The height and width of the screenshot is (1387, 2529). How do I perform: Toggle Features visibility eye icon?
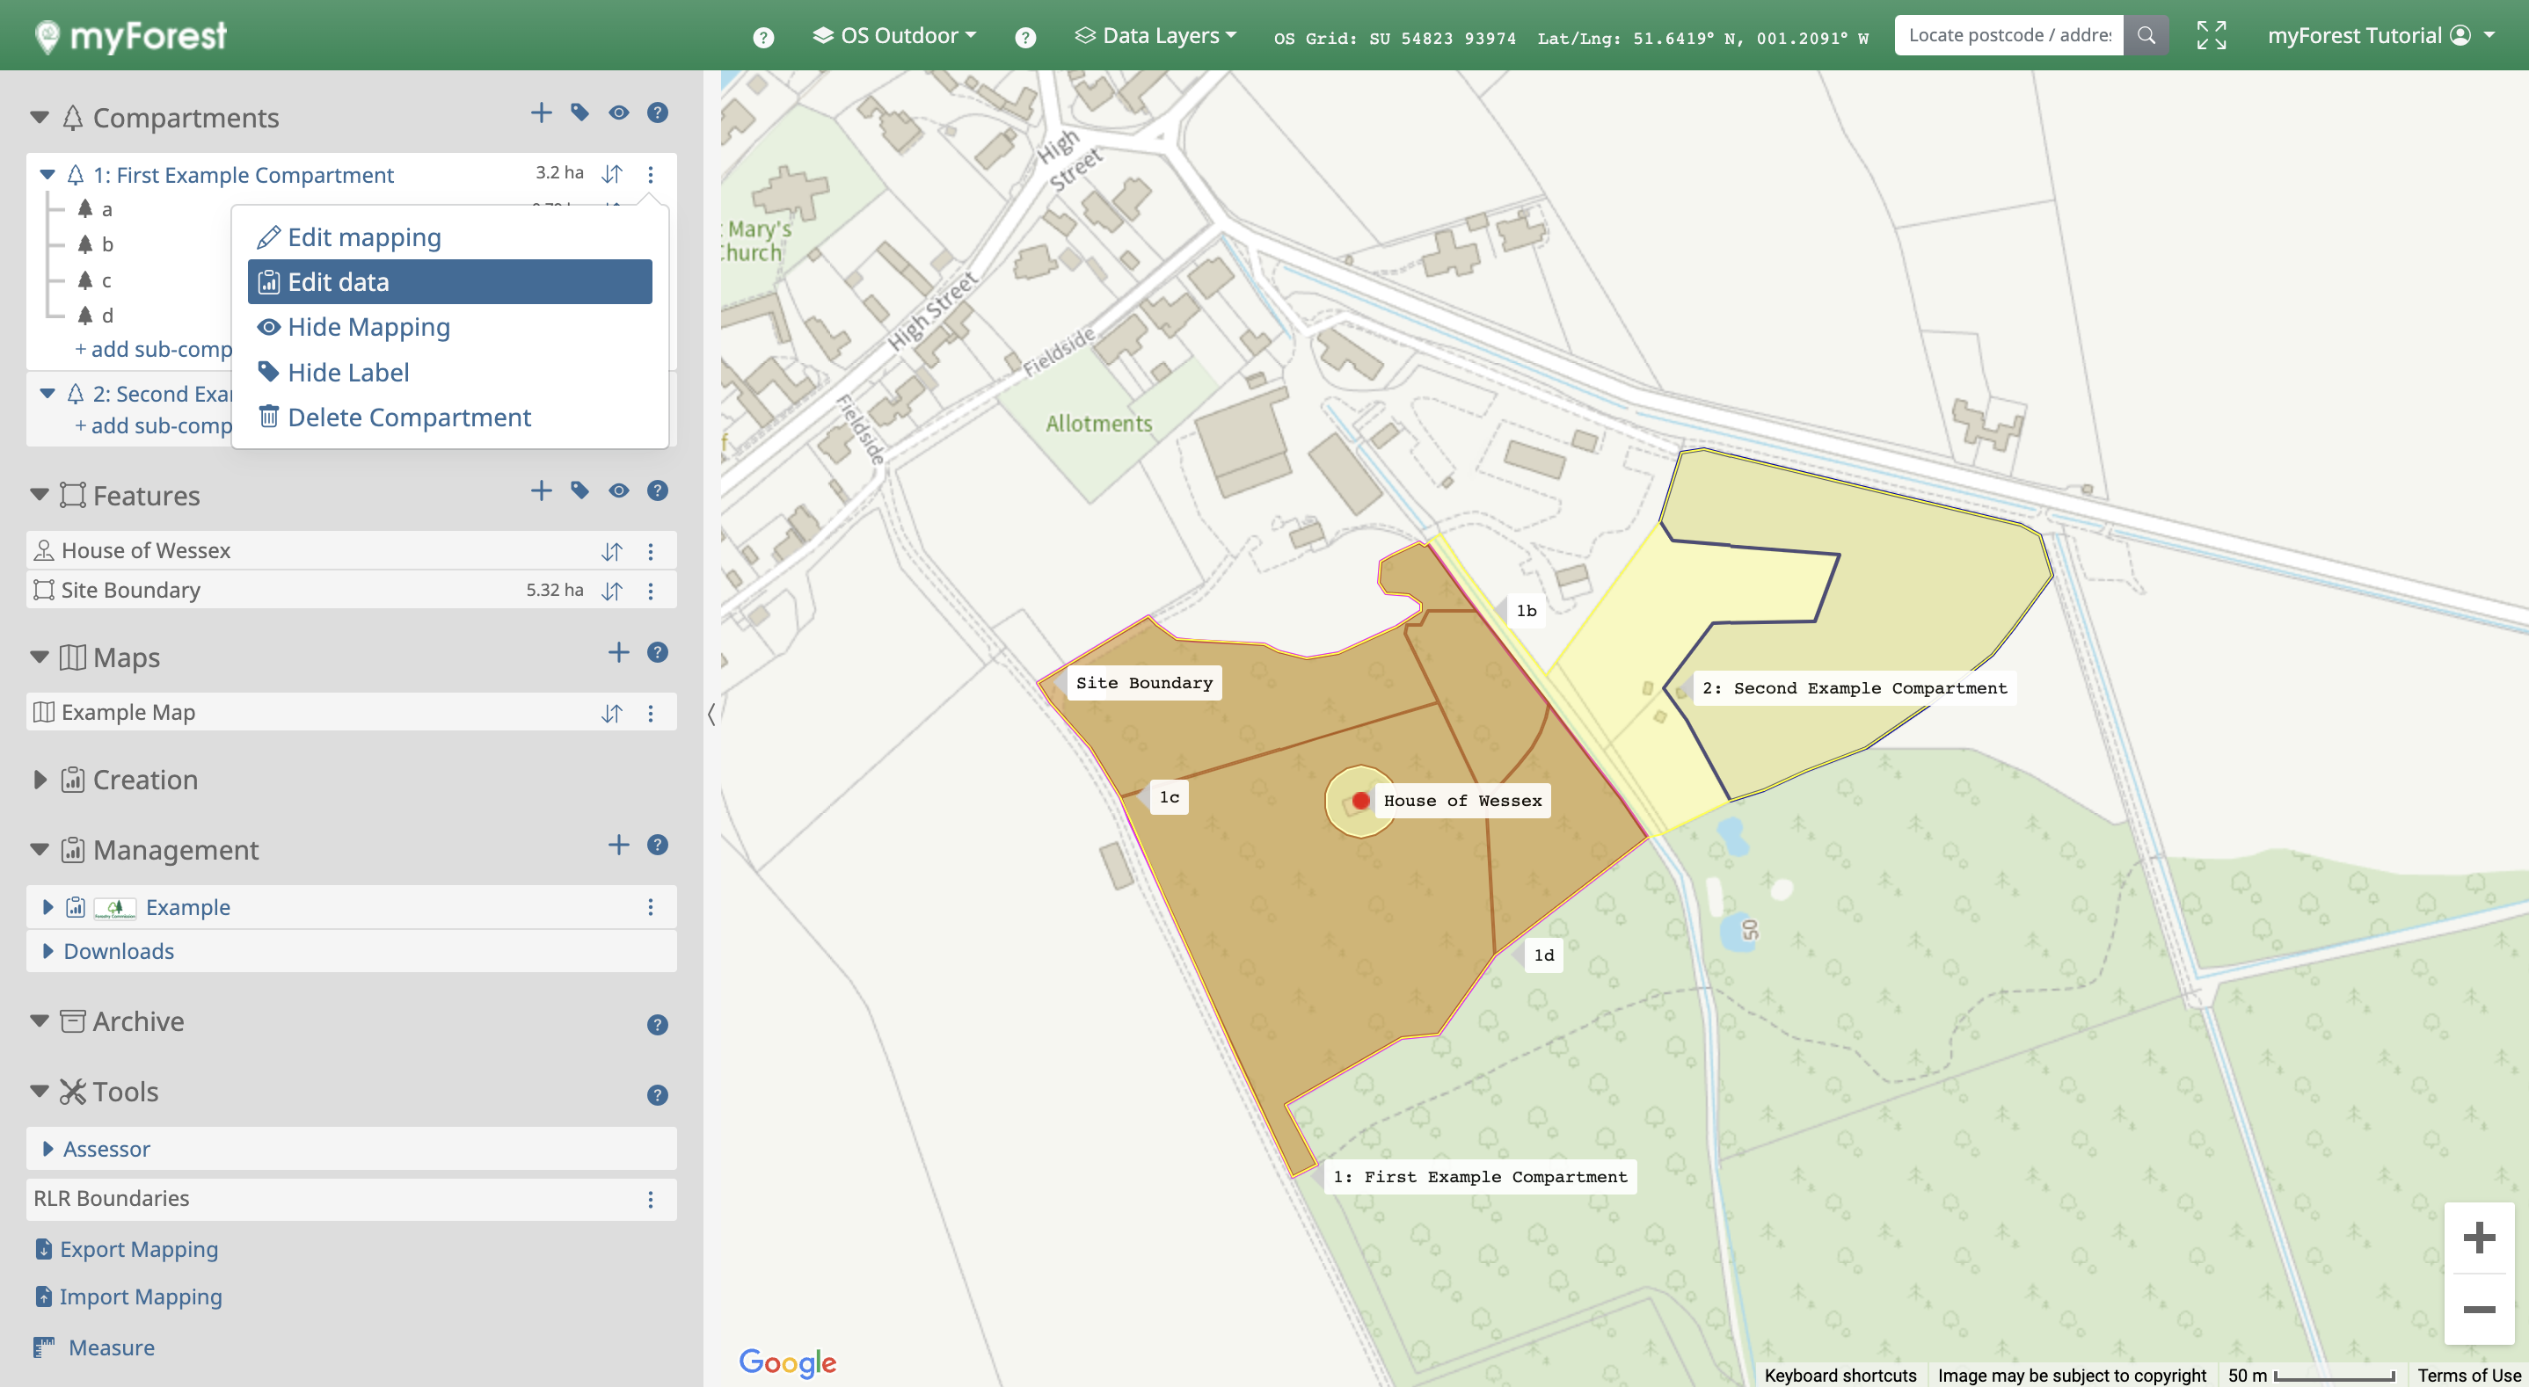point(617,490)
